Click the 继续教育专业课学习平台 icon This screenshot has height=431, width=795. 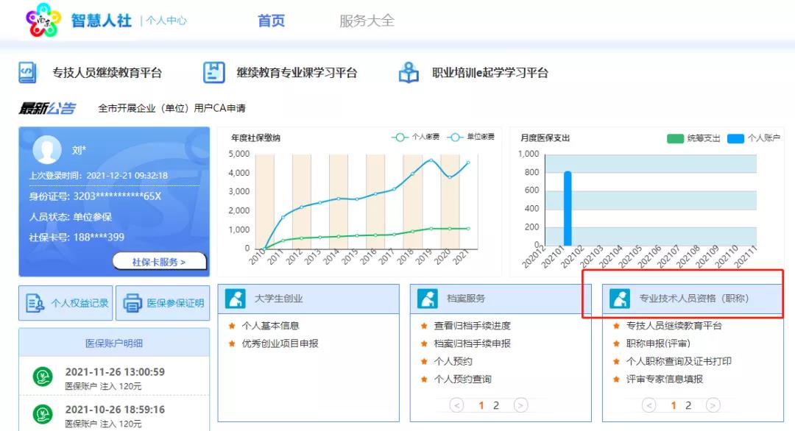pyautogui.click(x=213, y=73)
